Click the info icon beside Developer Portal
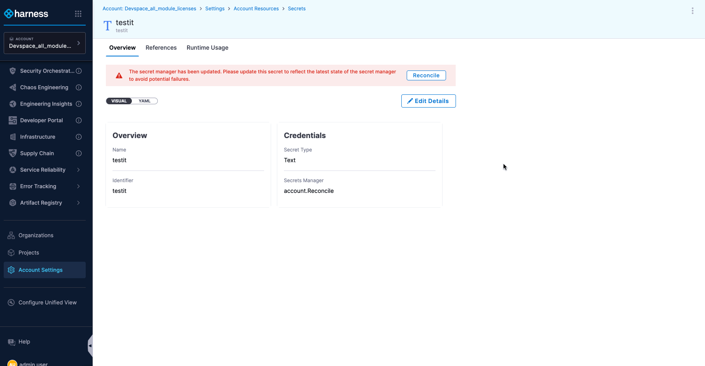This screenshot has height=366, width=705. point(79,120)
